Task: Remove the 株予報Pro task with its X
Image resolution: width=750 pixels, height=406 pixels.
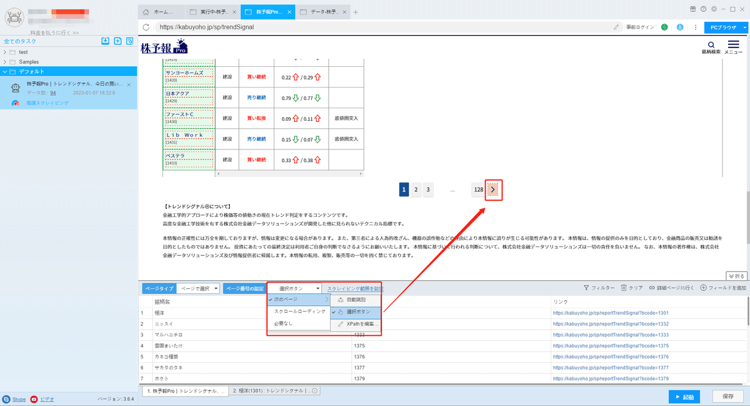Action: click(129, 84)
